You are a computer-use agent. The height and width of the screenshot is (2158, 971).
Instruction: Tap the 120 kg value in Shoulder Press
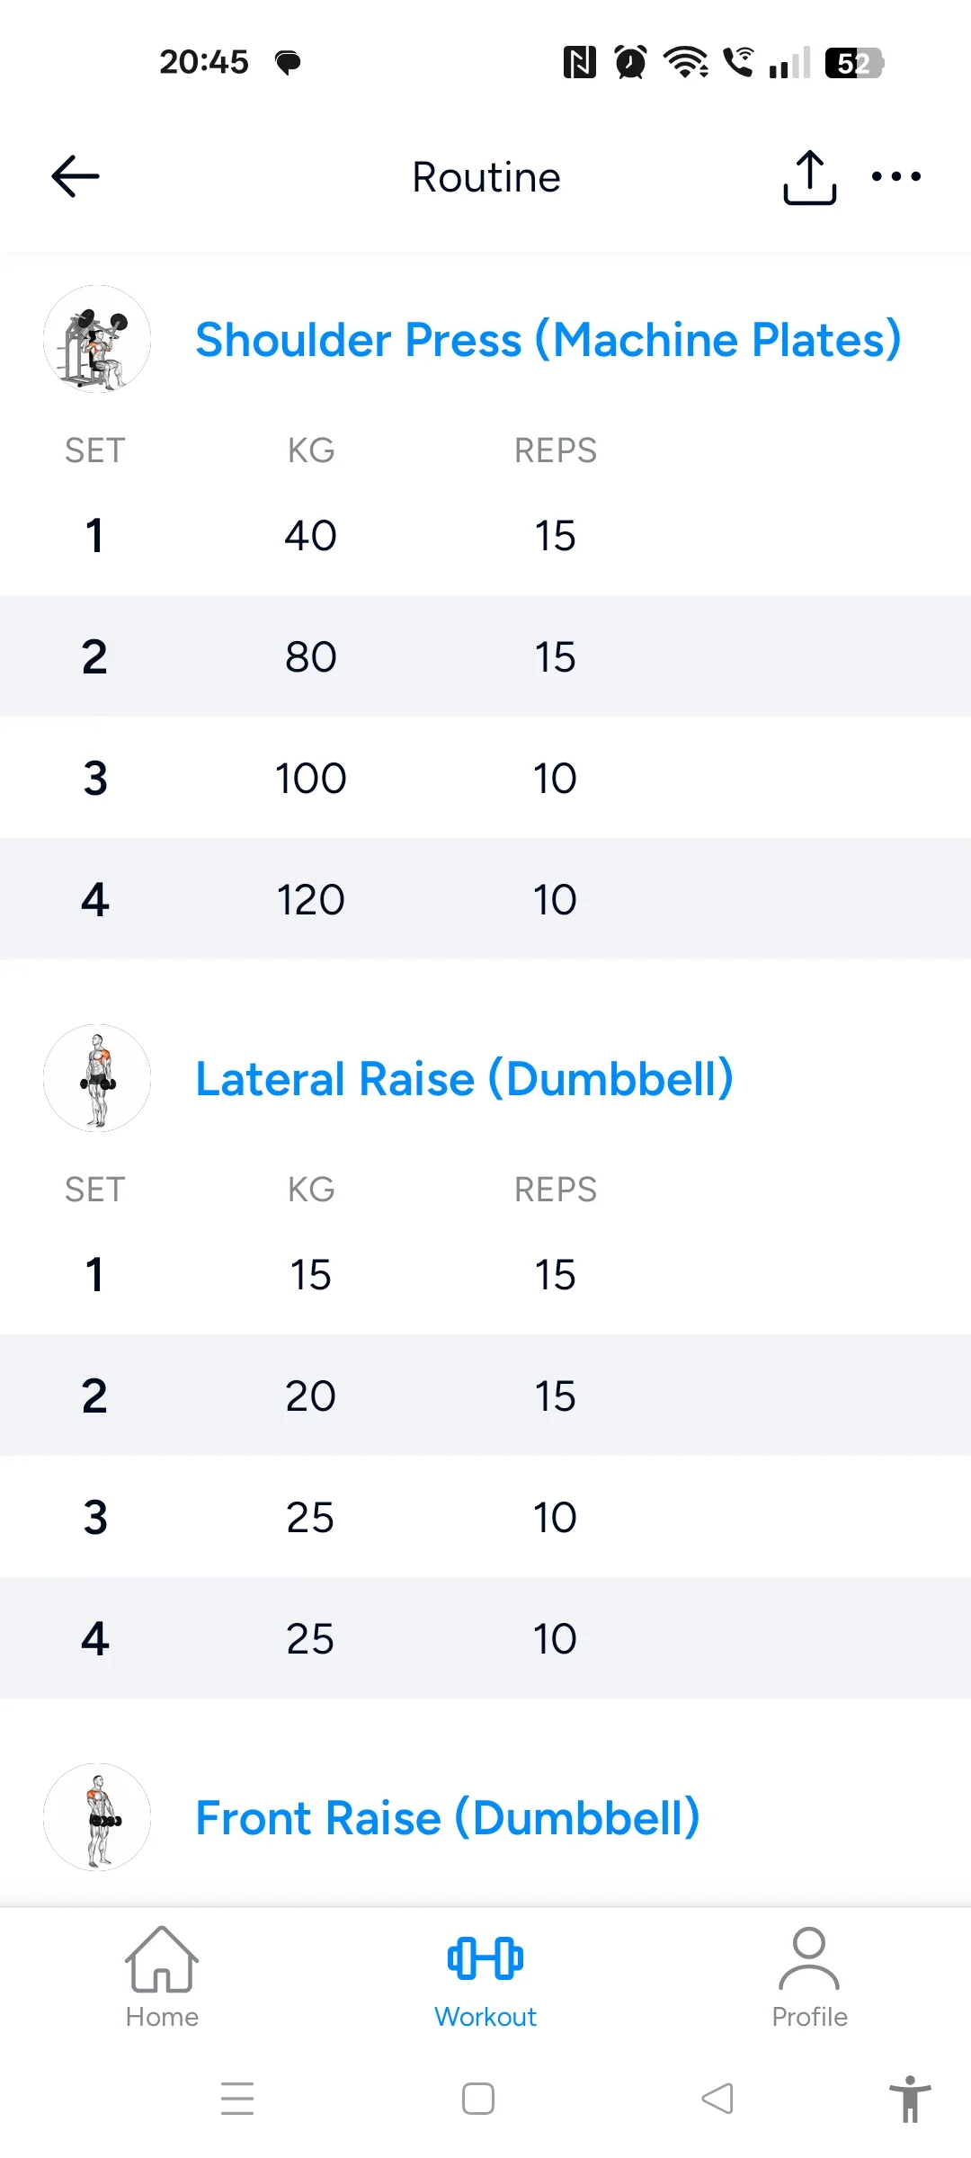coord(310,899)
